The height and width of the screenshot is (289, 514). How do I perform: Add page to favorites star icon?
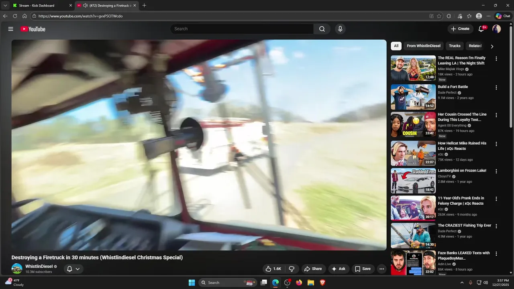pos(439,16)
